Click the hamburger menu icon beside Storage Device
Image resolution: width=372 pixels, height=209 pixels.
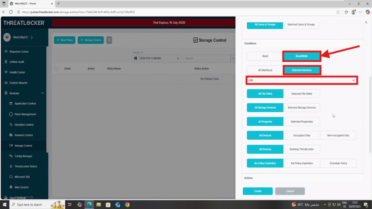109,40
